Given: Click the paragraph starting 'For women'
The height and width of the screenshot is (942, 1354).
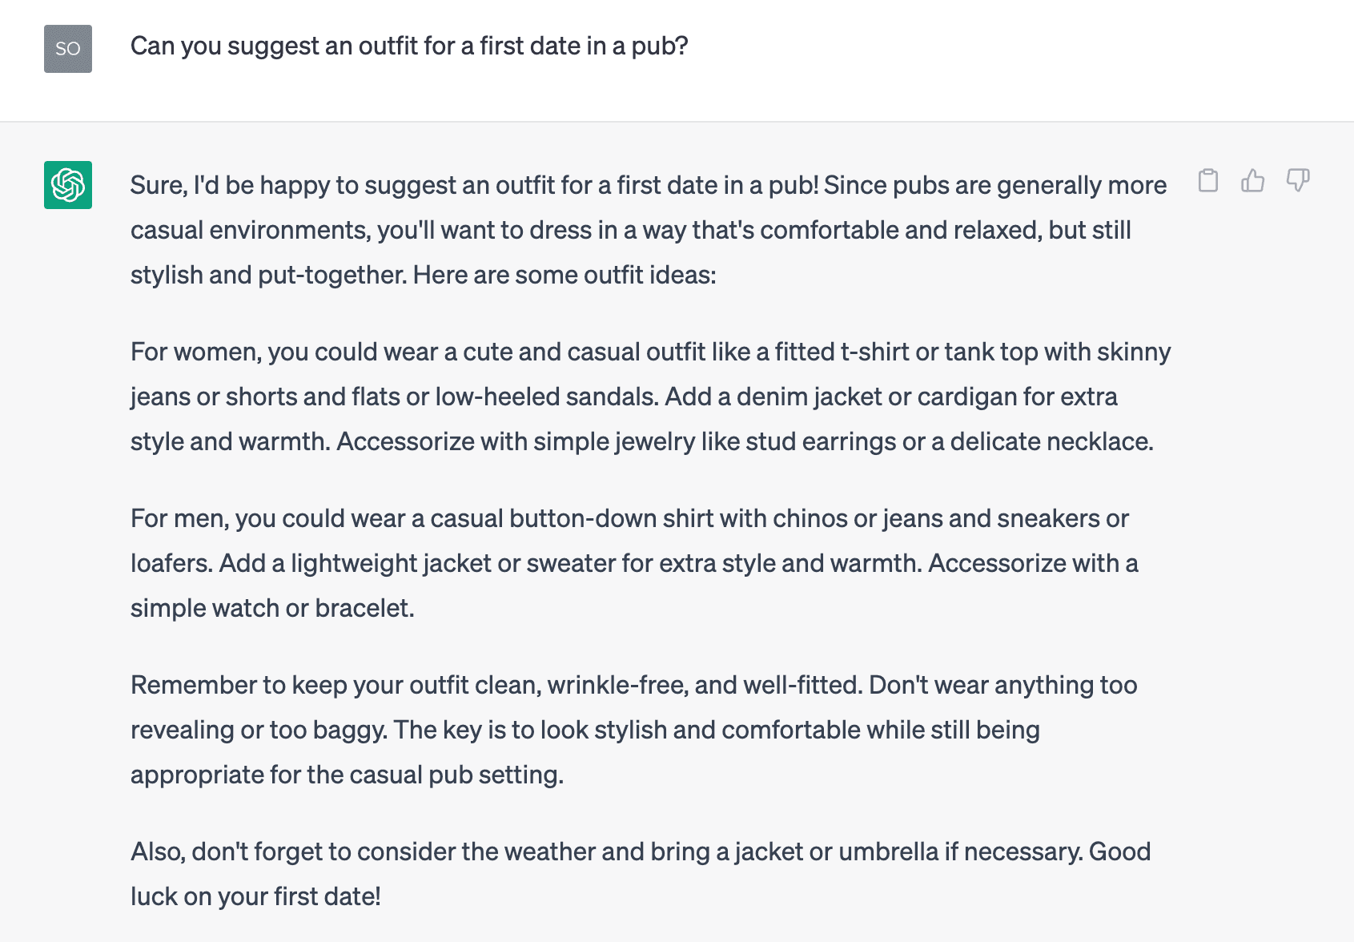Looking at the screenshot, I should (x=651, y=397).
